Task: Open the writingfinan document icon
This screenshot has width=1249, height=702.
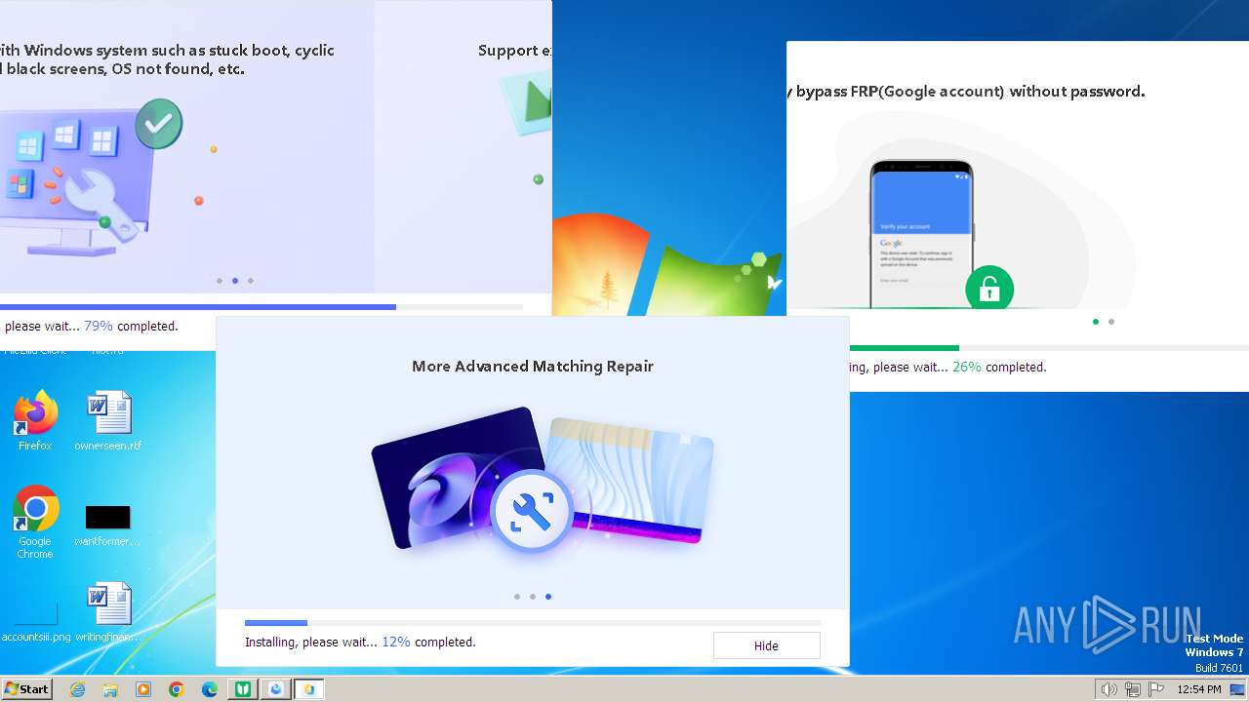Action: [108, 612]
